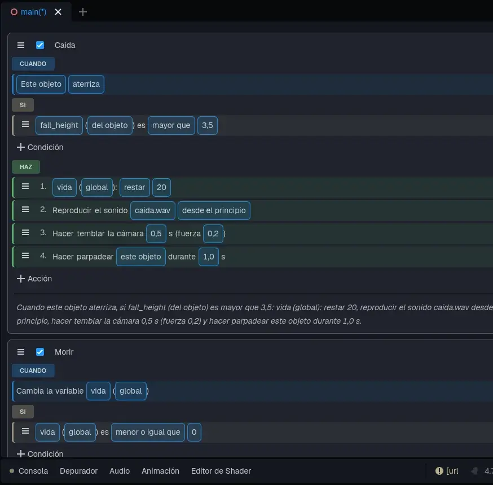Click the drag handle of the Caída event

click(x=21, y=45)
